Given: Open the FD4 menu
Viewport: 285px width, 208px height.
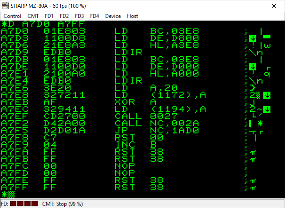Looking at the screenshot, I should (x=95, y=16).
